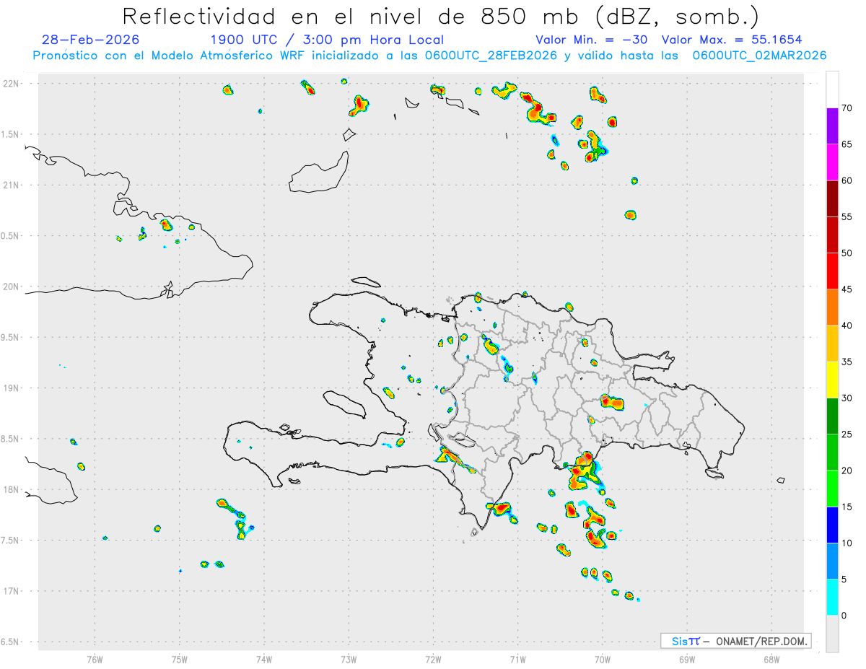Pick the blue 10-15 dBZ color band
The height and width of the screenshot is (669, 866).
coord(832,525)
